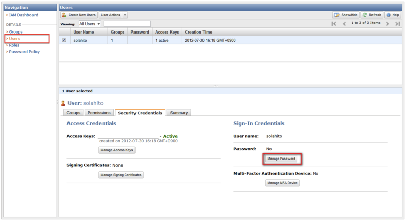Screen dimensions: 406x221
Task: Click the pane splitter handle below the users table
Action: point(215,86)
